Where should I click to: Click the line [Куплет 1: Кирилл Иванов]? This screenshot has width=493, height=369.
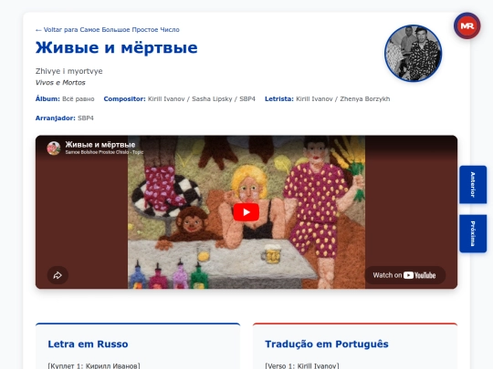94,366
